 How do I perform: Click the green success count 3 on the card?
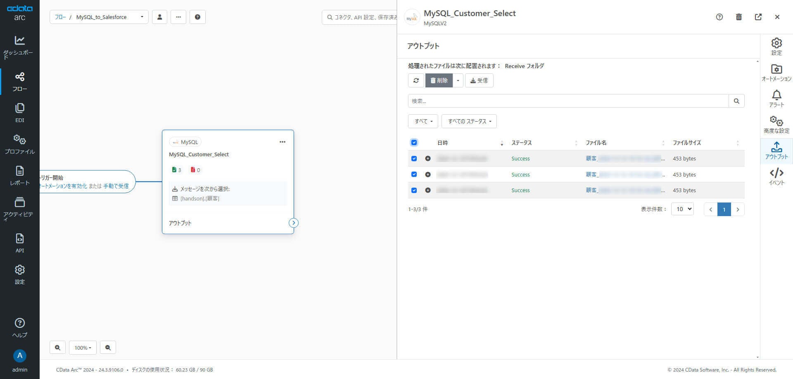176,170
